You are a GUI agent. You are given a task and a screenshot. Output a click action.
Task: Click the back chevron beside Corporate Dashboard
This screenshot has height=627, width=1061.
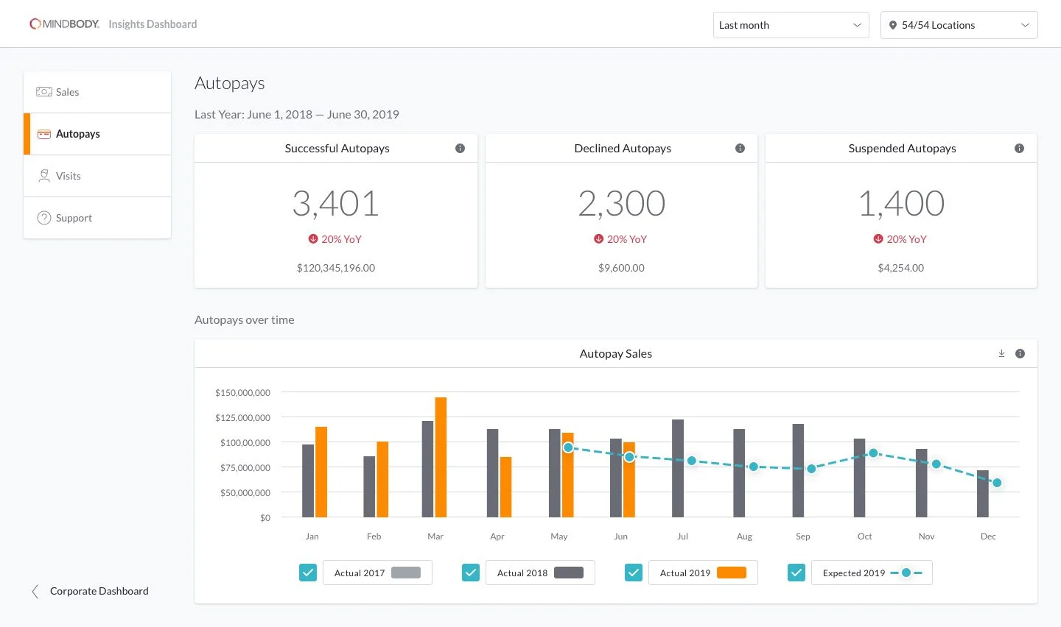point(35,591)
